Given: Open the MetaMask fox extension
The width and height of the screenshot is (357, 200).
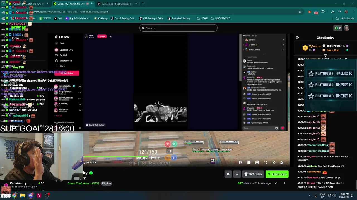Looking at the screenshot, I should tap(309, 12).
